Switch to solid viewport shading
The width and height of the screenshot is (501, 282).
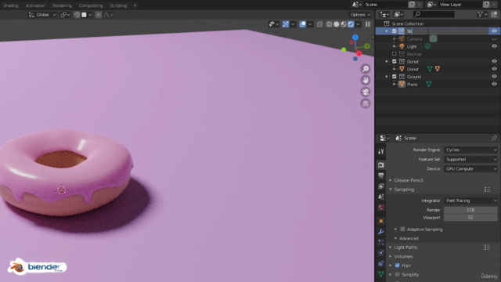click(336, 24)
